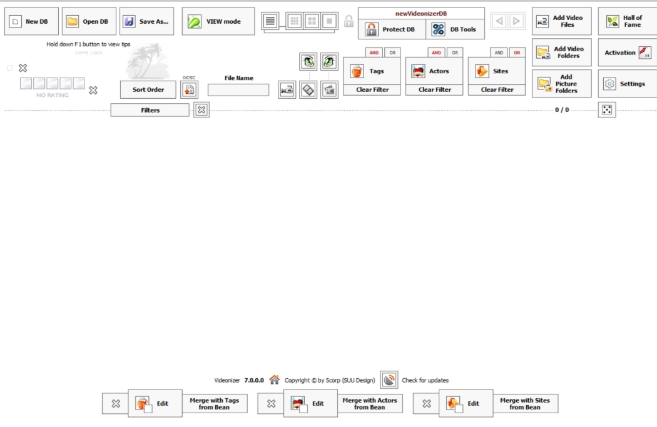Select the large thumbnails grid view icon
The image size is (657, 427).
[x=312, y=21]
